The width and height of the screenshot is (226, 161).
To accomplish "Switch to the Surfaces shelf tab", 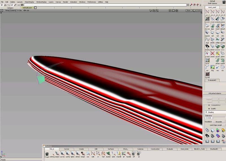I will pyautogui.click(x=111, y=149).
